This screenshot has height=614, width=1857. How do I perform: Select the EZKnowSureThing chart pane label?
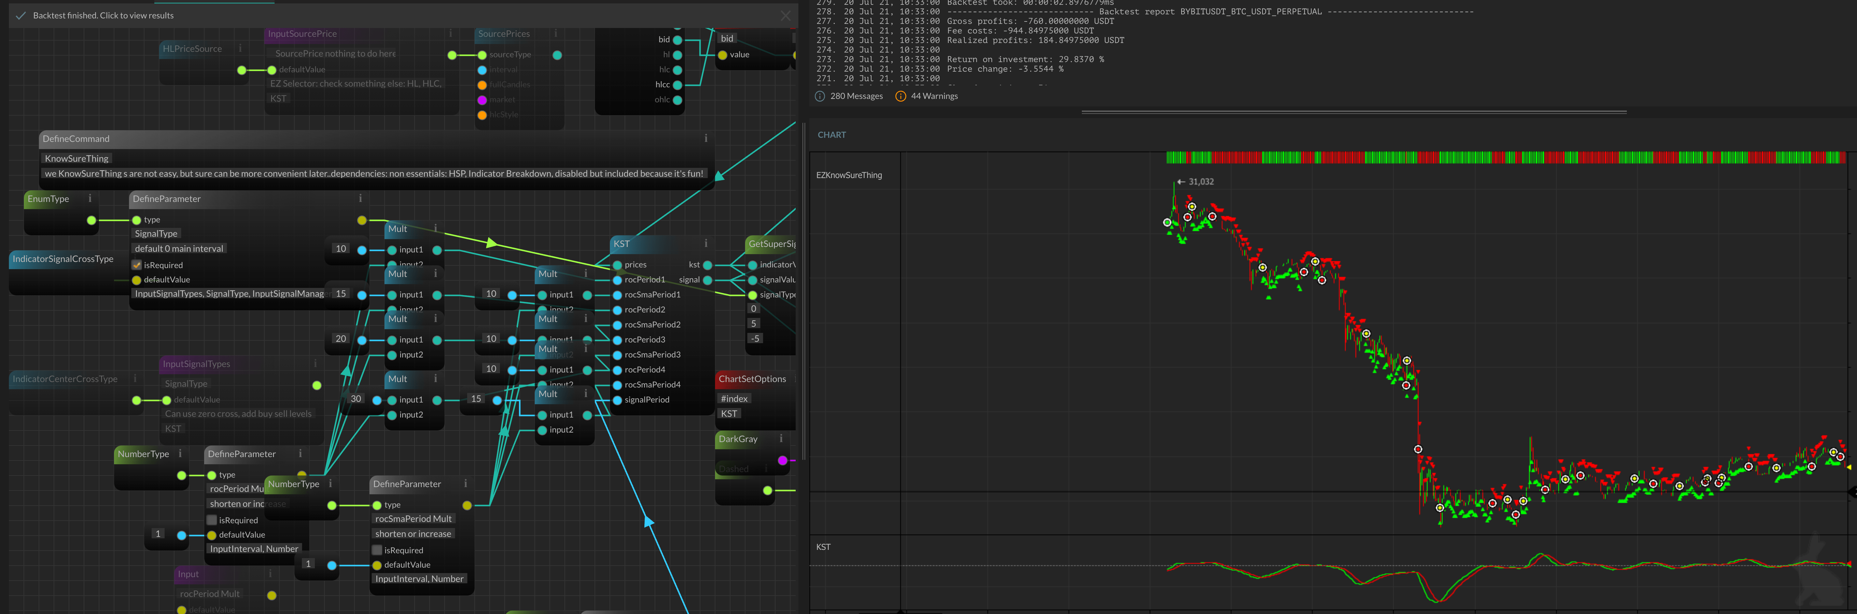click(849, 175)
